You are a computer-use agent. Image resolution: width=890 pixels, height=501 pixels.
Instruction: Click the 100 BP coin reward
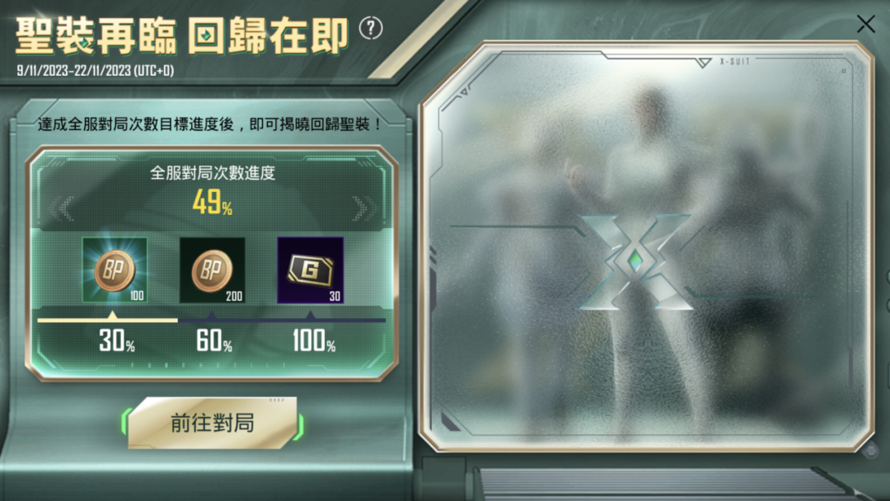point(115,270)
